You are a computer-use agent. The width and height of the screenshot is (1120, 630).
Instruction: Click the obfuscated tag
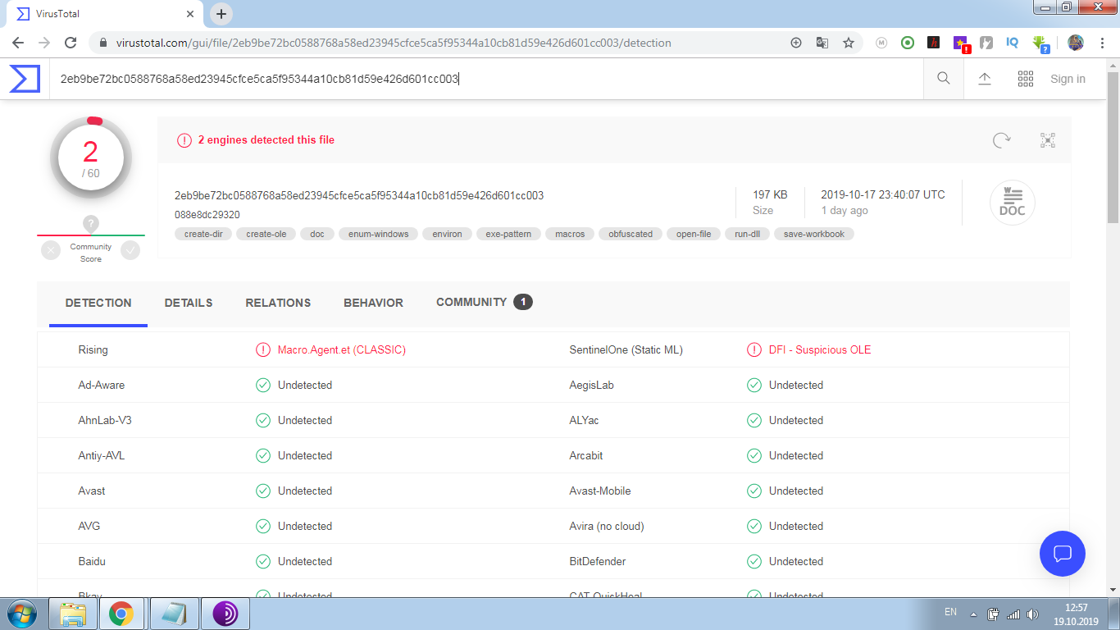pyautogui.click(x=631, y=234)
